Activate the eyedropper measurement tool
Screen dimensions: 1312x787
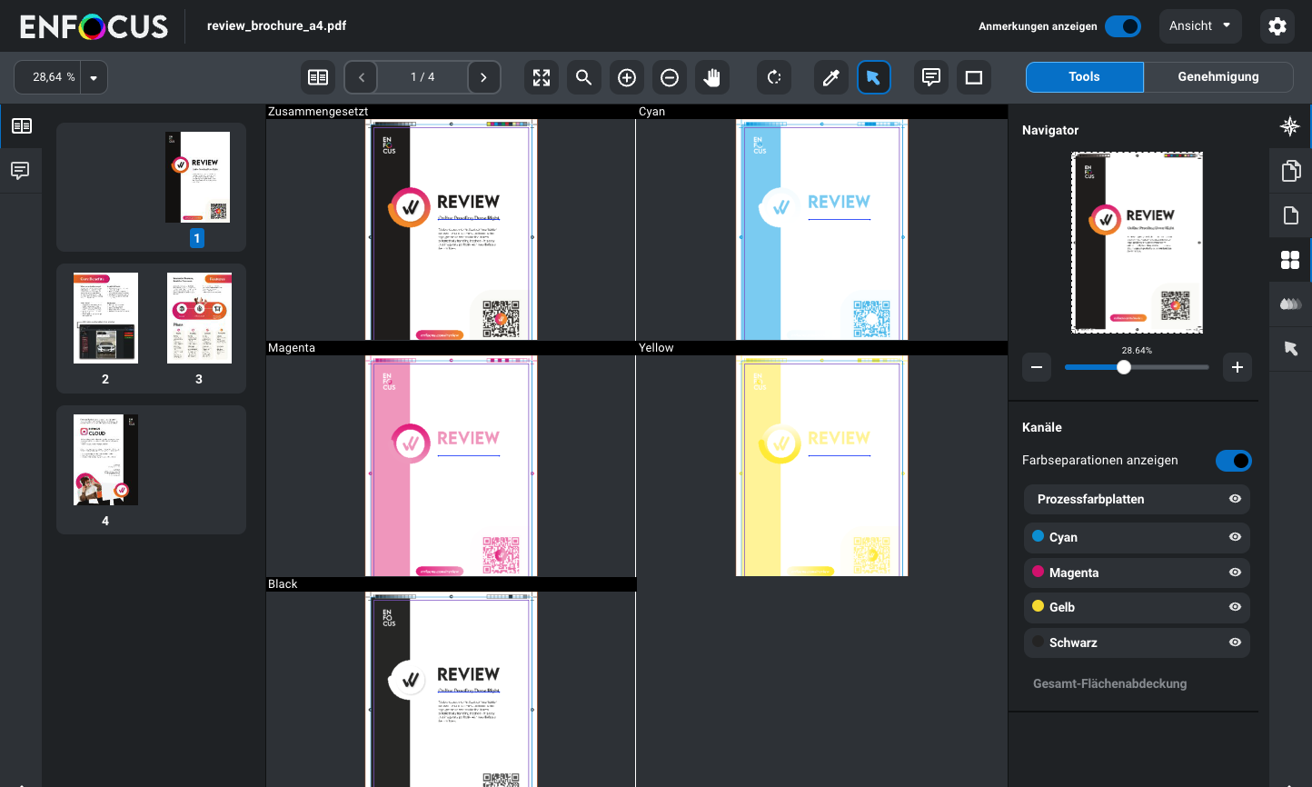pos(830,77)
